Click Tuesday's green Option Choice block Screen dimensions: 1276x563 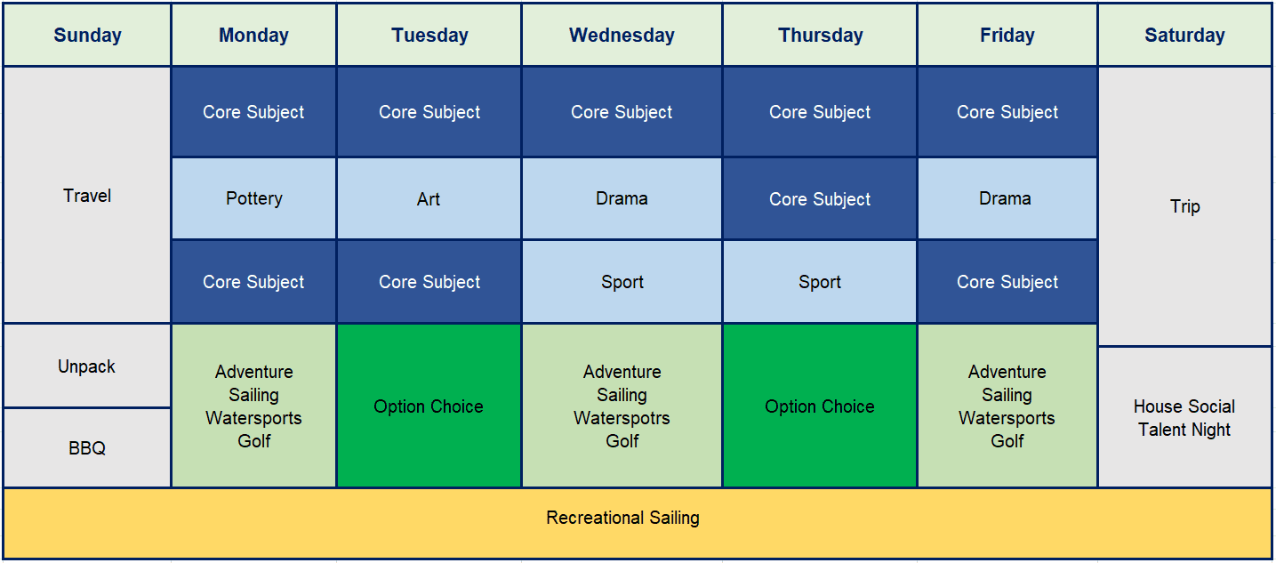pos(429,406)
